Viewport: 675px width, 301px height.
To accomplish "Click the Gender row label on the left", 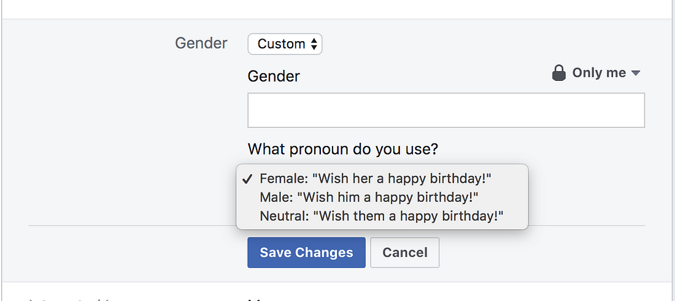I will 201,44.
